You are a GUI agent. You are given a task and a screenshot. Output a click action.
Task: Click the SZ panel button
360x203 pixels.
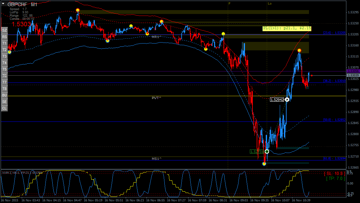pyautogui.click(x=4, y=30)
